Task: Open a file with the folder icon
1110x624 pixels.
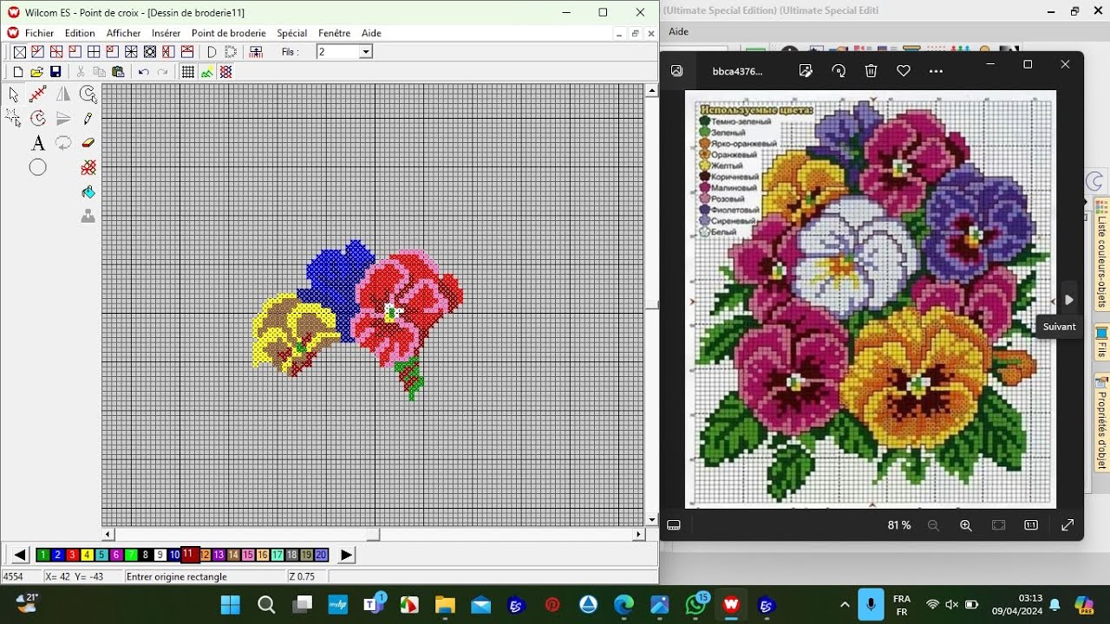Action: pyautogui.click(x=36, y=72)
